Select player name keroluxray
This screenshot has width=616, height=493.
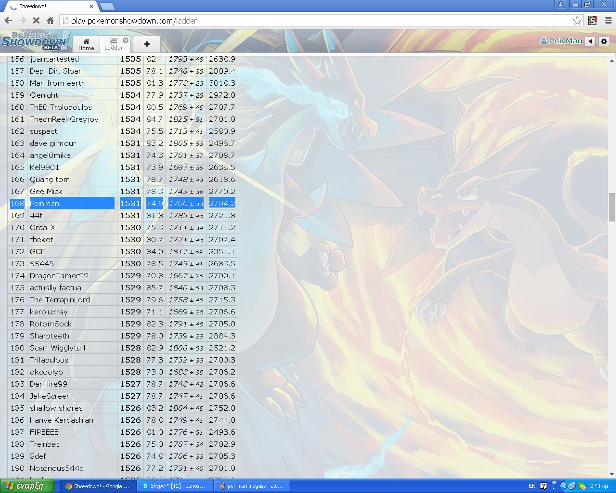pyautogui.click(x=49, y=311)
